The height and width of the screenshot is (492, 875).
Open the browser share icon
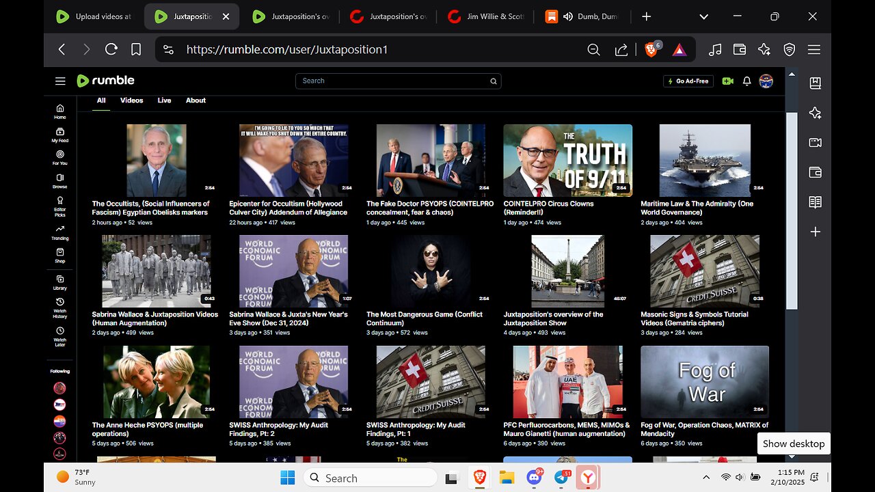(x=621, y=49)
